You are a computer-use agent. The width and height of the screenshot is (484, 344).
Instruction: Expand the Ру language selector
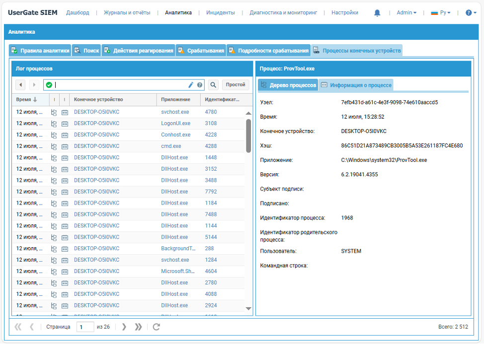(440, 13)
